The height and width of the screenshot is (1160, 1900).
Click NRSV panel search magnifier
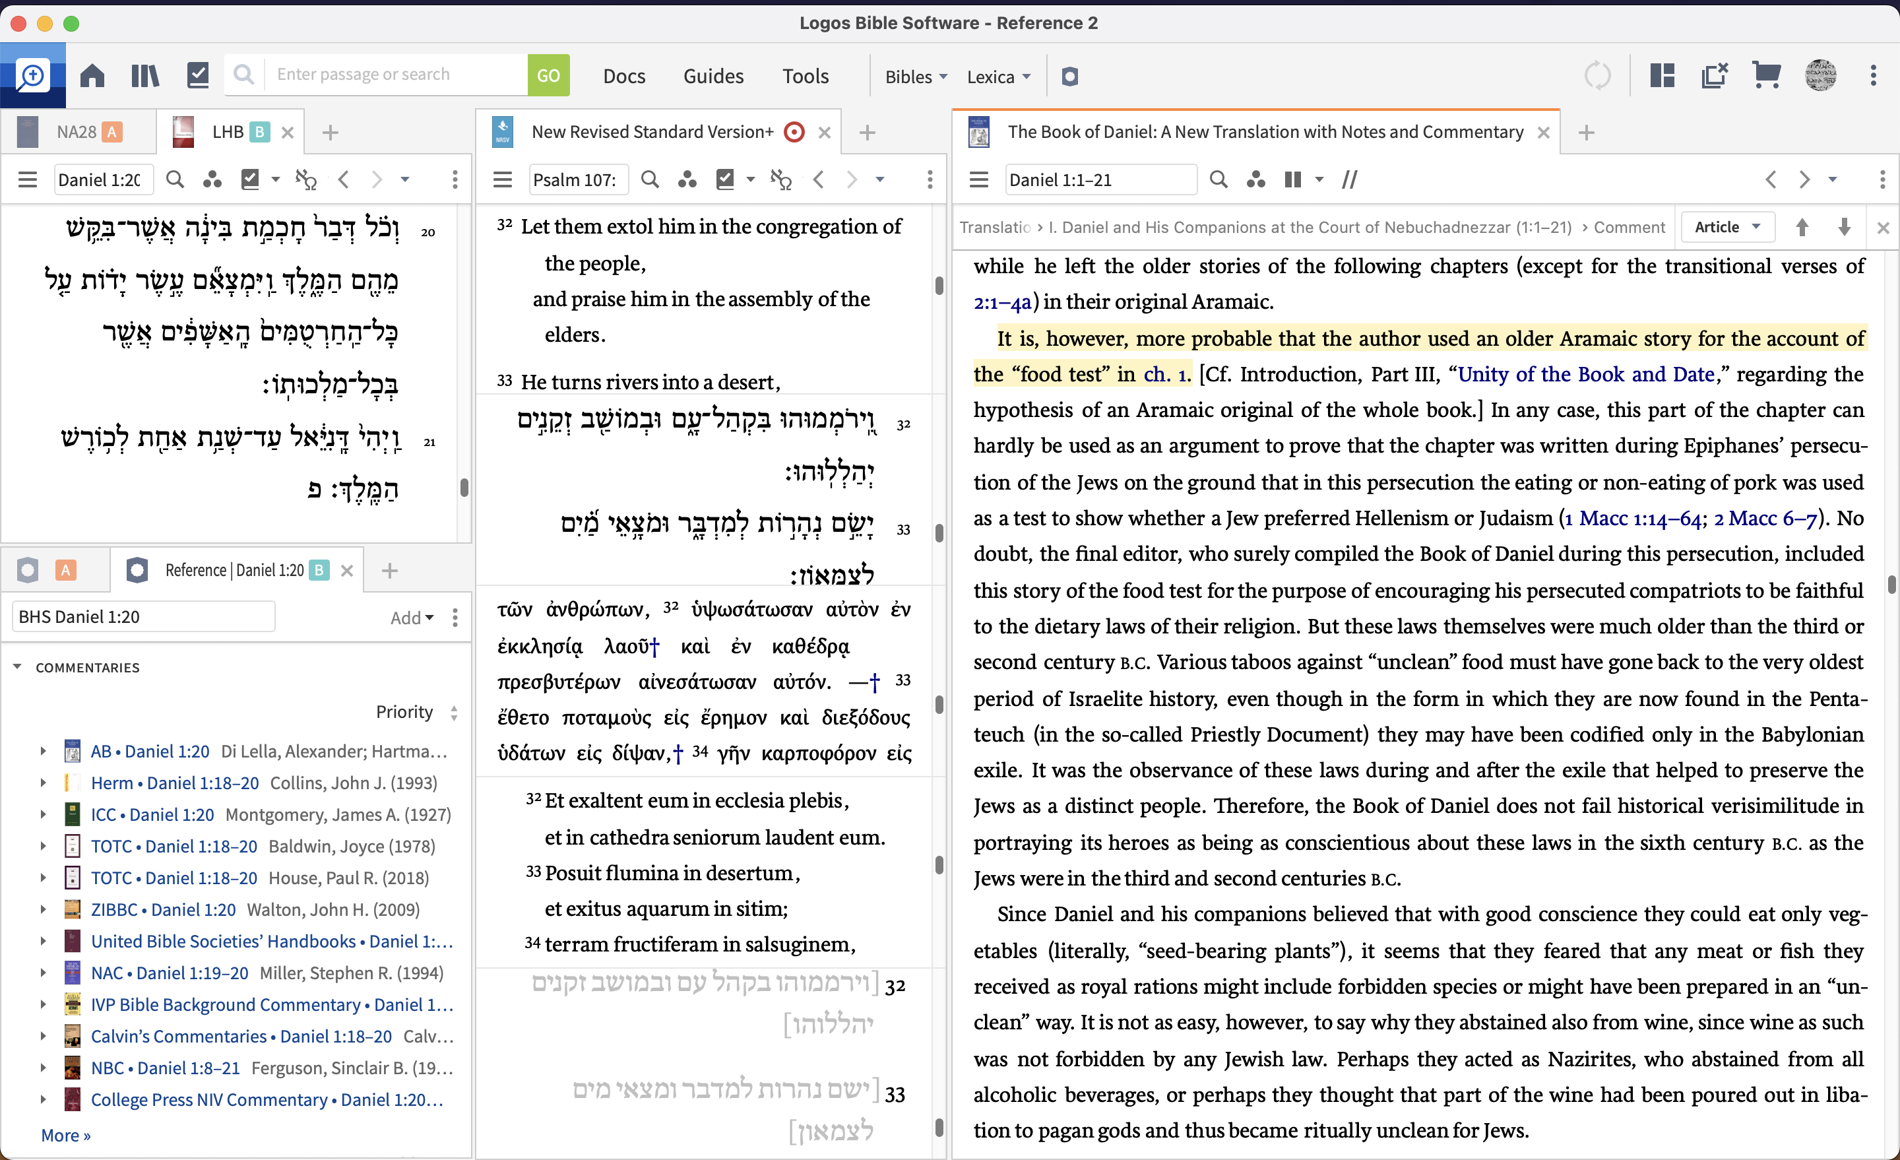click(650, 179)
